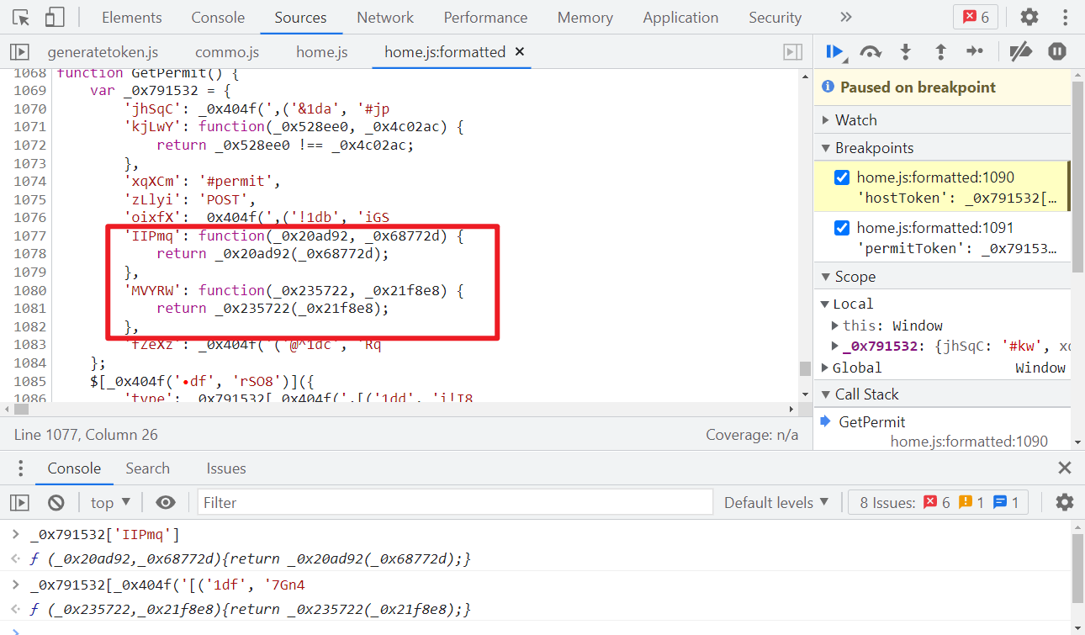1085x635 pixels.
Task: Click the console Filter input
Action: click(455, 503)
